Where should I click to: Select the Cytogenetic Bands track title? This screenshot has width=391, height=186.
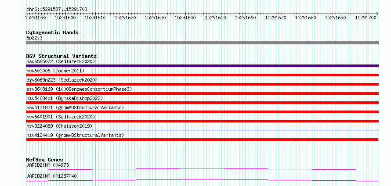52,32
